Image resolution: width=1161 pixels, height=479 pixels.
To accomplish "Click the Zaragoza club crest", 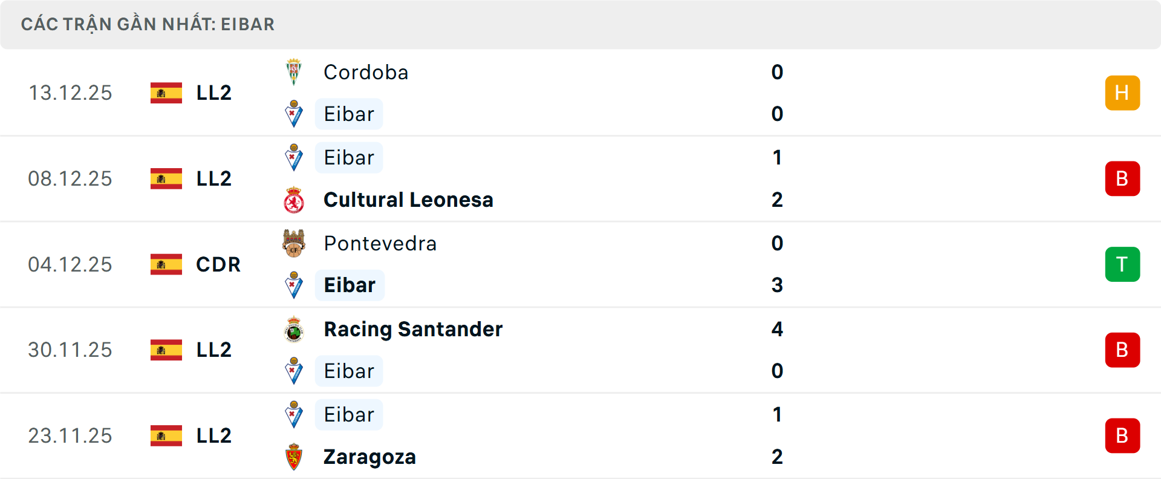I will pos(294,457).
